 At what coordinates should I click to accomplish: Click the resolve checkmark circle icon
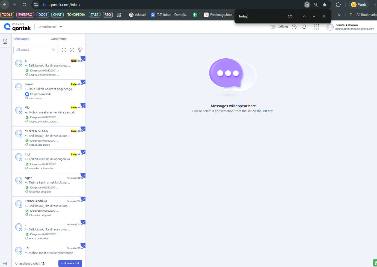[72, 50]
